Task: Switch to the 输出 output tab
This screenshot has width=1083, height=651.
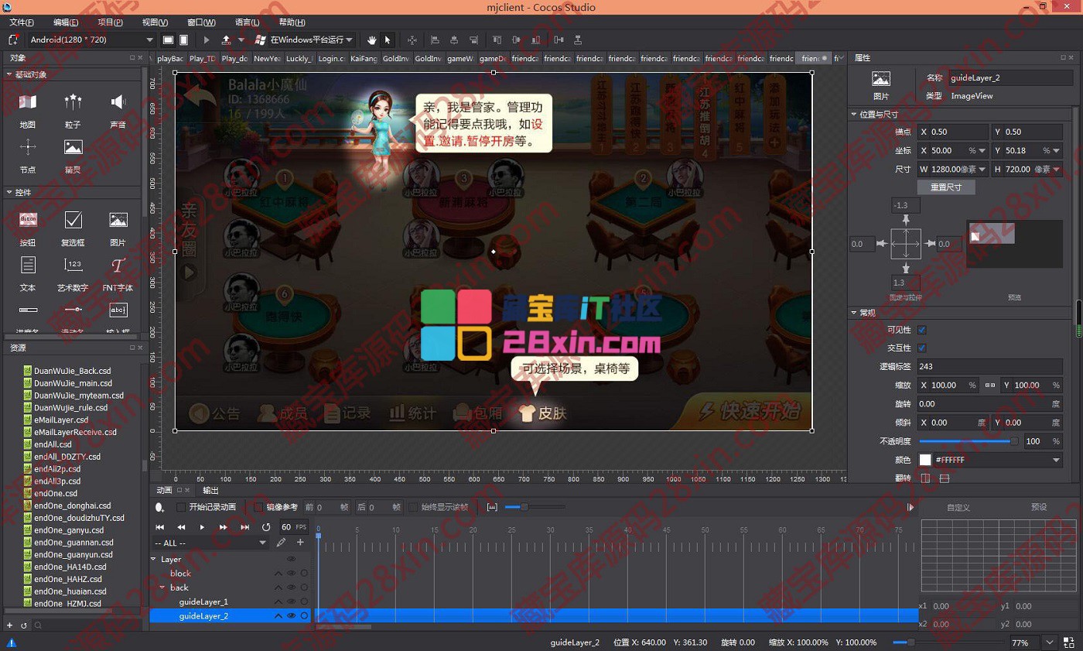Action: [x=210, y=490]
